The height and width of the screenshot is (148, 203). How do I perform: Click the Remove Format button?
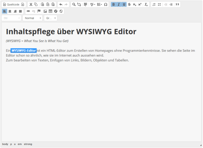pos(146,4)
